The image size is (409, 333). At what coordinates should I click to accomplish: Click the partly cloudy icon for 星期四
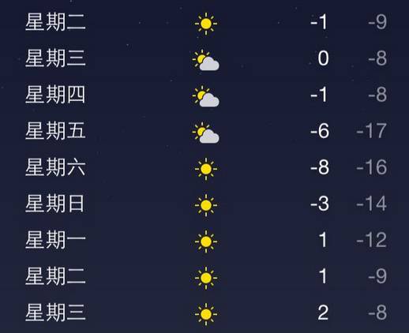pos(206,96)
